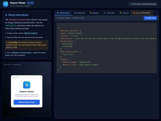Click the Hayson Viewer code logo icon
The height and width of the screenshot is (121, 161).
tap(6, 4)
